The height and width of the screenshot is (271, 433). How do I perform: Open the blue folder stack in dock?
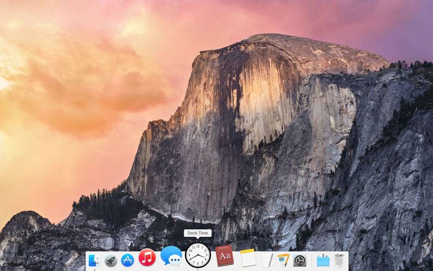click(x=323, y=260)
